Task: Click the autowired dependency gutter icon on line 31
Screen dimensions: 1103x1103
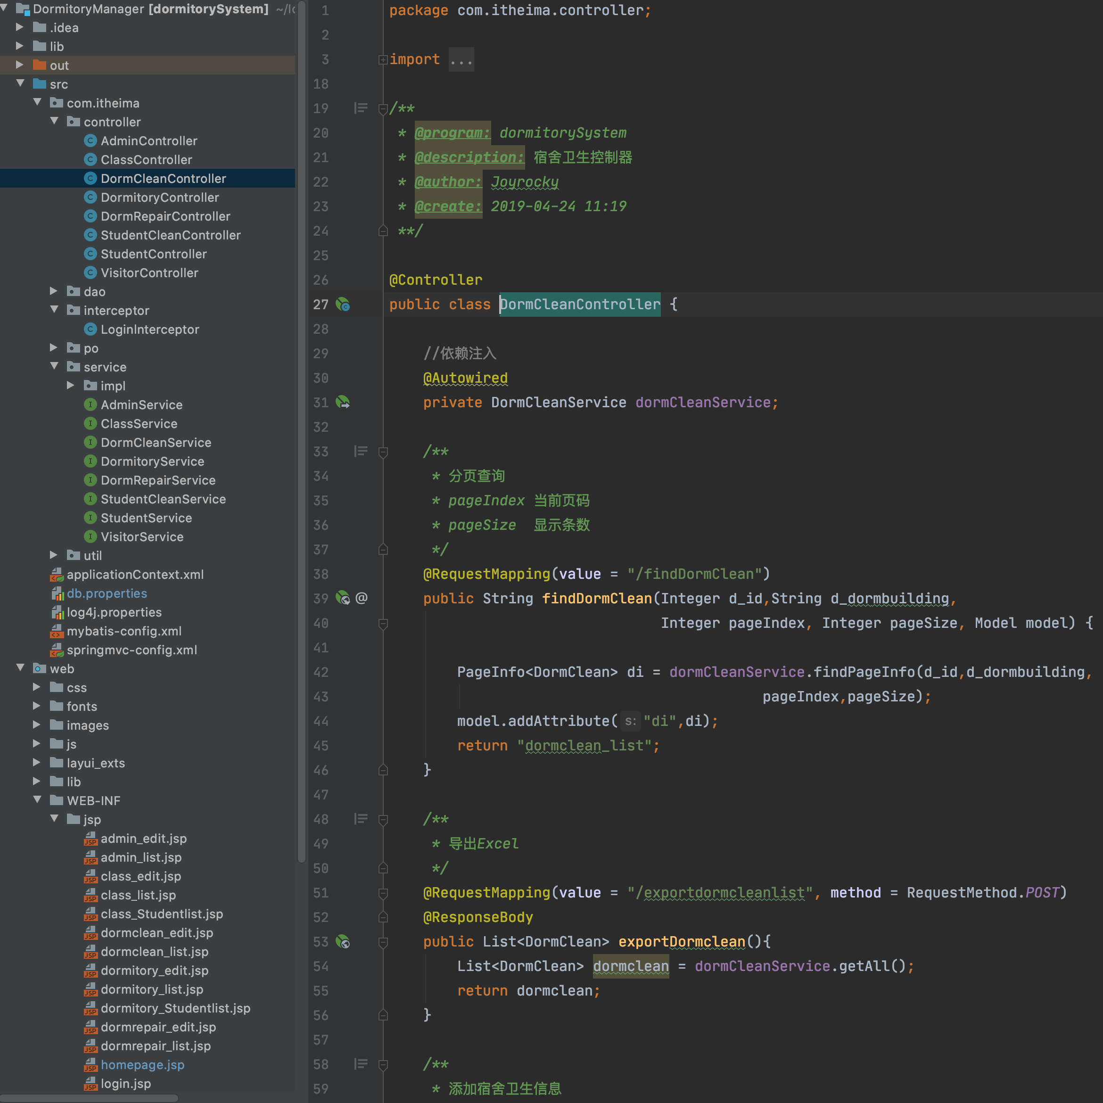Action: click(343, 403)
